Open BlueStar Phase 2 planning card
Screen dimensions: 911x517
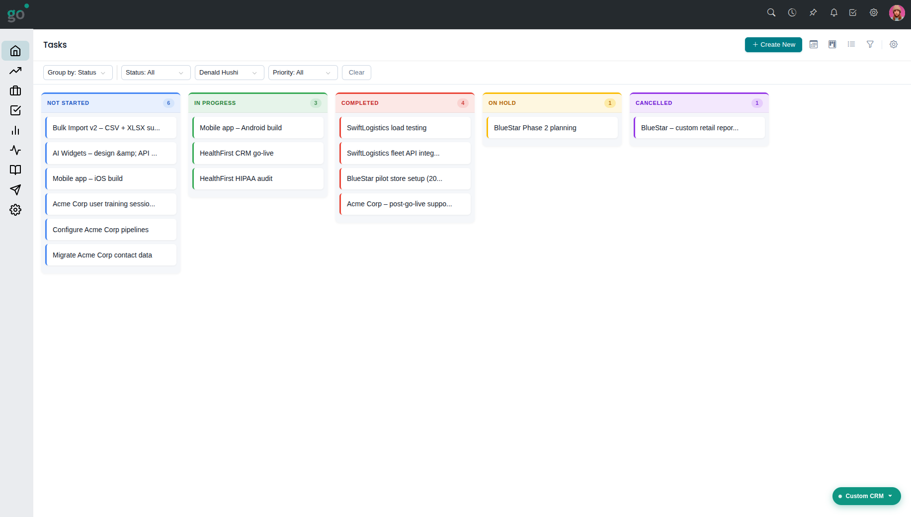tap(552, 128)
